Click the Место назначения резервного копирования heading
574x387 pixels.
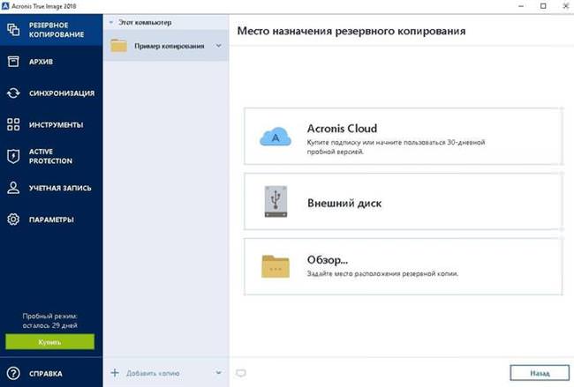coord(351,31)
